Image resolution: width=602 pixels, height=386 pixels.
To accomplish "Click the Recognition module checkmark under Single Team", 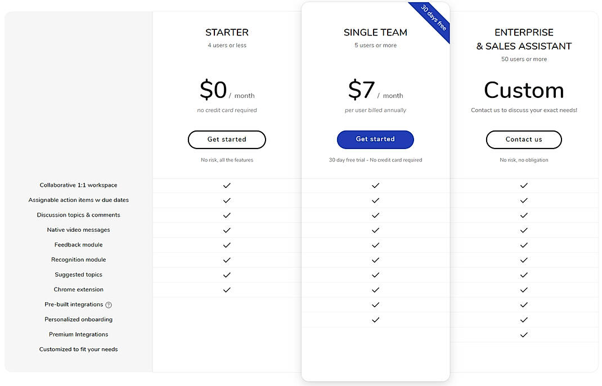I will 375,260.
